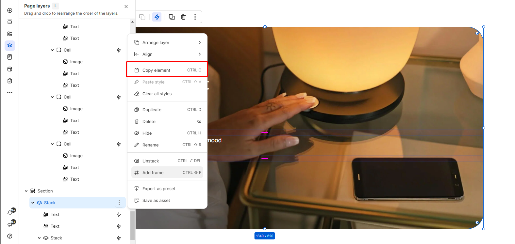Click the duplicate icon in floating toolbar
Screen dimensions: 515x244
pyautogui.click(x=172, y=17)
